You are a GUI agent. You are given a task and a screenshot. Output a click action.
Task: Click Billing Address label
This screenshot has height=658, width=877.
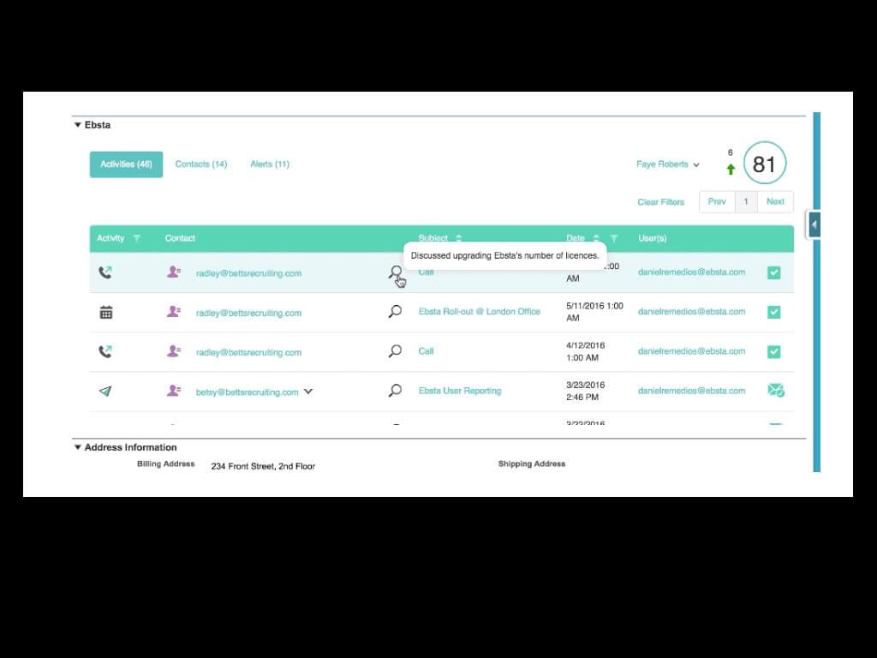pyautogui.click(x=165, y=464)
